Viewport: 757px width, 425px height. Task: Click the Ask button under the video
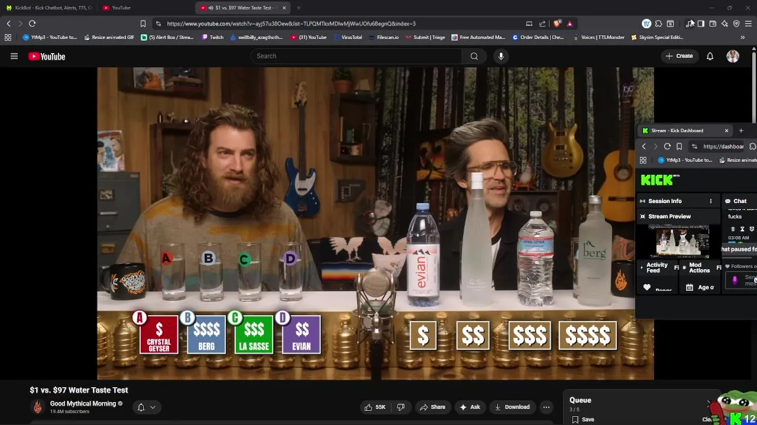[x=469, y=407]
